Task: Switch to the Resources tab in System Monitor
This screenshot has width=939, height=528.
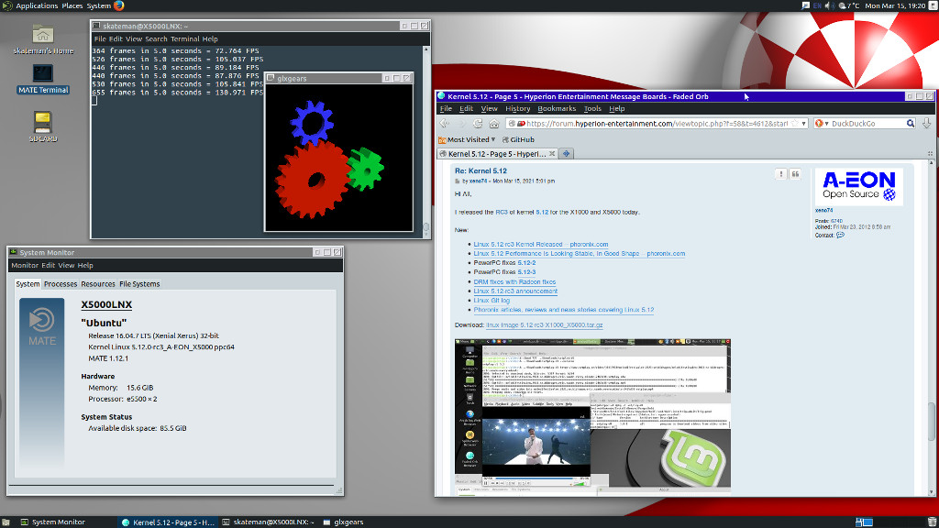Action: click(x=97, y=284)
